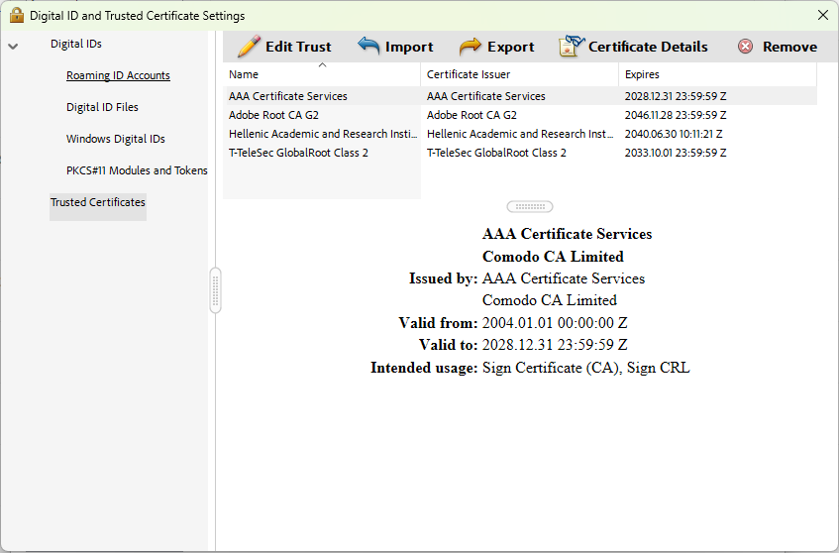Open the Roaming ID Accounts link

pyautogui.click(x=118, y=75)
